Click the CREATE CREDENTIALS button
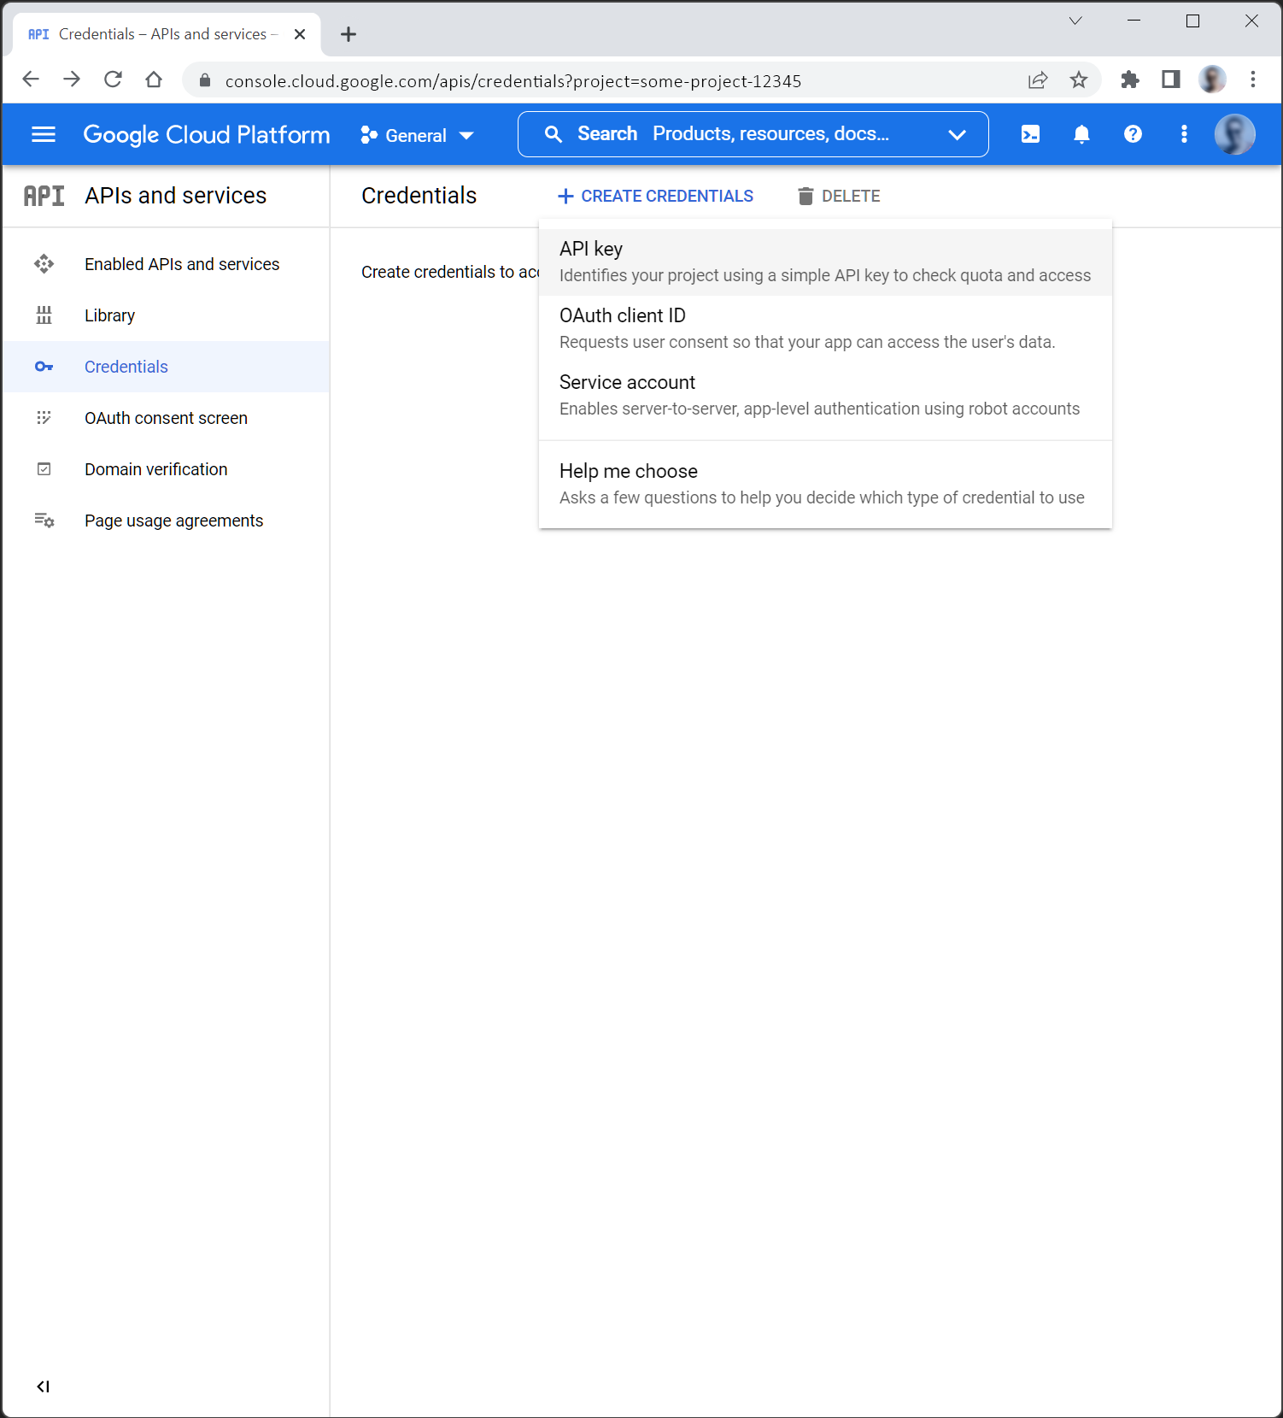1283x1418 pixels. click(x=655, y=197)
